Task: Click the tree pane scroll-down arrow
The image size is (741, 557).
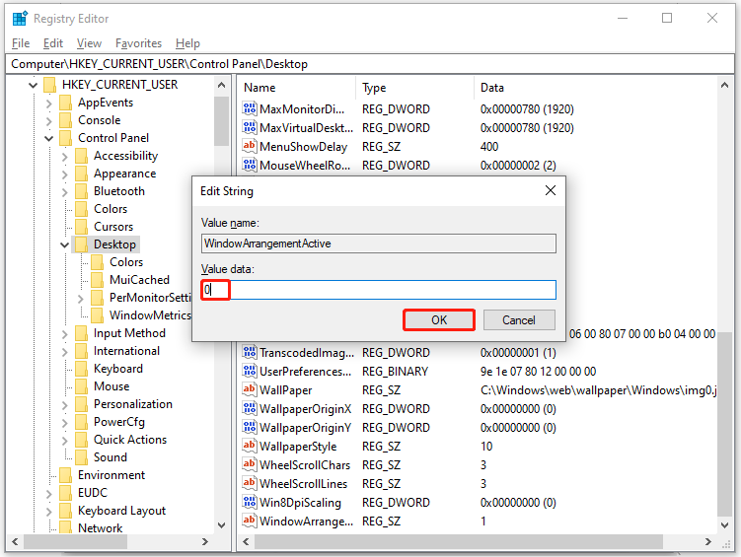Action: pos(221,524)
